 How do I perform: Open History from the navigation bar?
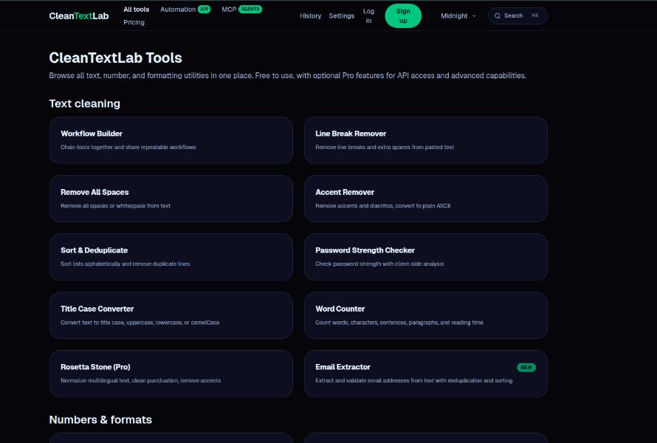click(310, 16)
